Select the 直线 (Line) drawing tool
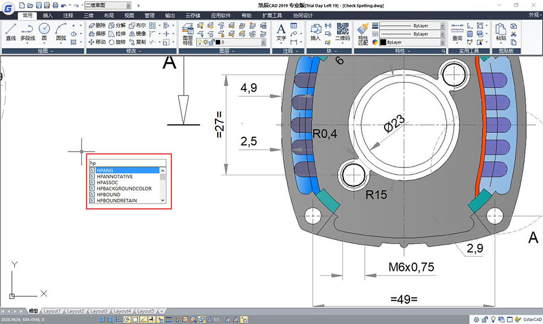The width and height of the screenshot is (543, 324). pos(11,32)
